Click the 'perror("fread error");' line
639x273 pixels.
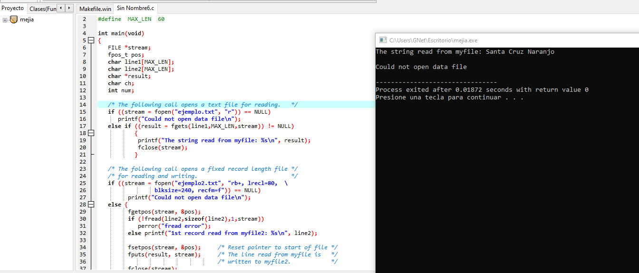174,226
